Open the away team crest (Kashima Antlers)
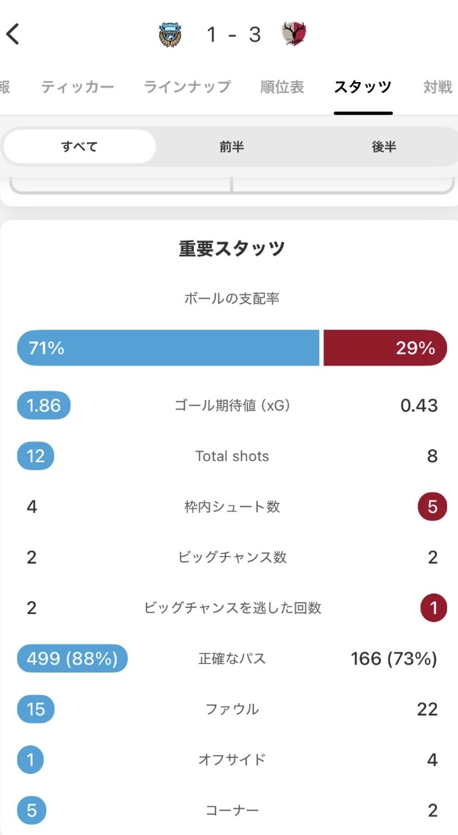458x835 pixels. (x=294, y=34)
